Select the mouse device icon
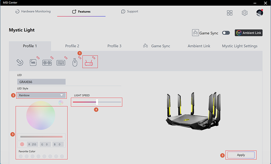Image resolution: width=271 pixels, height=164 pixels. 75,62
